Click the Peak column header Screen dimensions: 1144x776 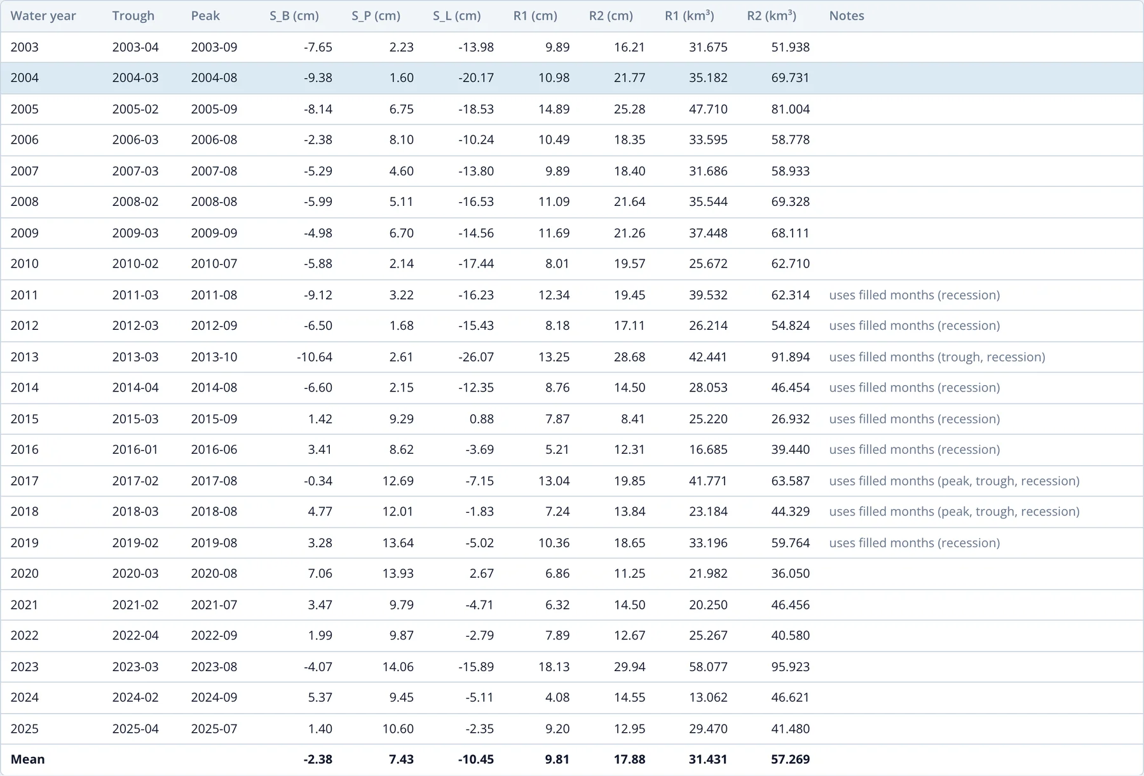[205, 16]
